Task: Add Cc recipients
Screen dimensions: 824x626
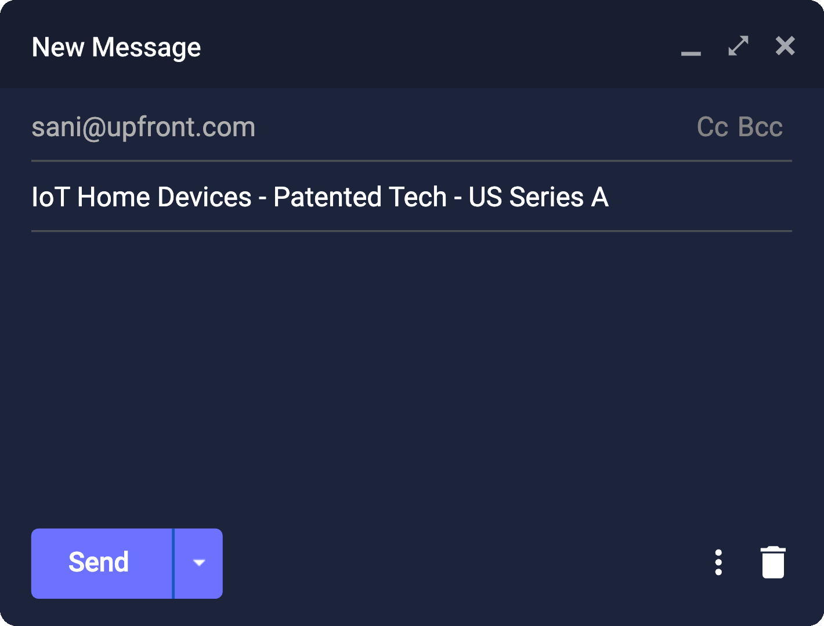Action: click(712, 127)
